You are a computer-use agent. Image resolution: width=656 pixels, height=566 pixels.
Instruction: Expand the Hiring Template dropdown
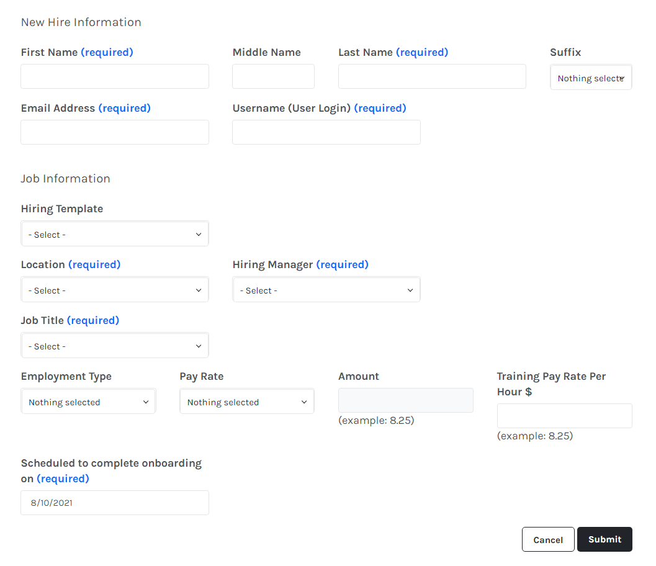(115, 234)
